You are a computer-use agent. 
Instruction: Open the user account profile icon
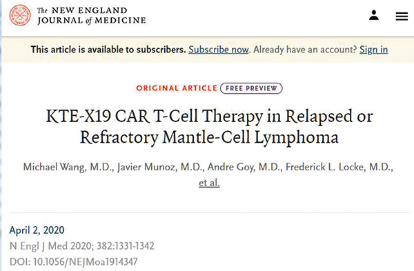[x=374, y=15]
